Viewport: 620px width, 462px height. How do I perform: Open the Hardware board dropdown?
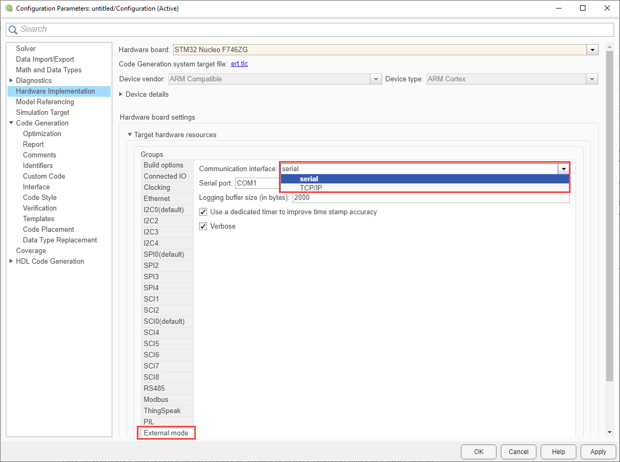coord(592,50)
